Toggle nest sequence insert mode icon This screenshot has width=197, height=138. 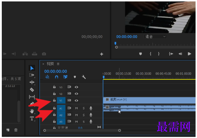47,77
